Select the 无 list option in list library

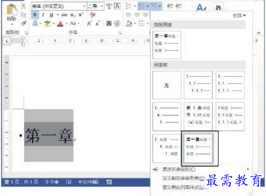[167, 85]
